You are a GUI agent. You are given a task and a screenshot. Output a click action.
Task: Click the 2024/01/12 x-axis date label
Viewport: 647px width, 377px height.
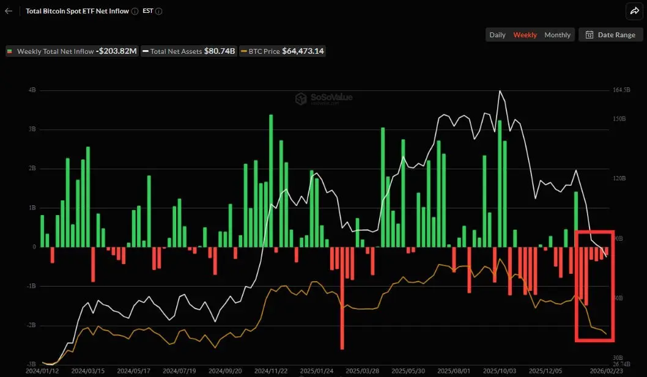[42, 371]
